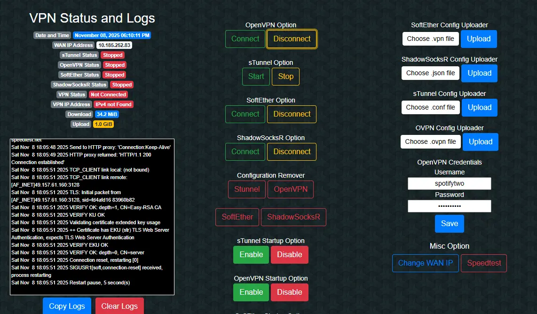Upload SoftEther config file
Image resolution: width=537 pixels, height=314 pixels.
click(x=479, y=39)
